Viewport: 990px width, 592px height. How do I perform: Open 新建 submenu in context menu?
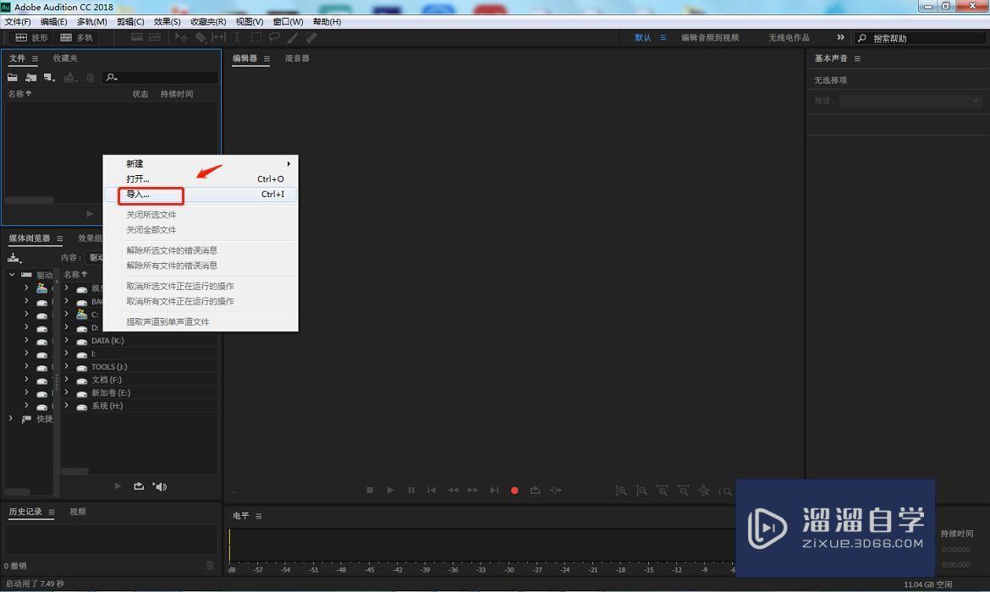click(x=201, y=163)
